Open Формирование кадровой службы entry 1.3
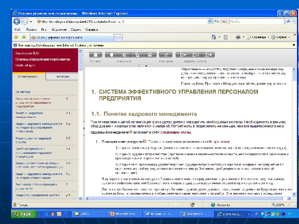The image size is (299, 224). 33,140
